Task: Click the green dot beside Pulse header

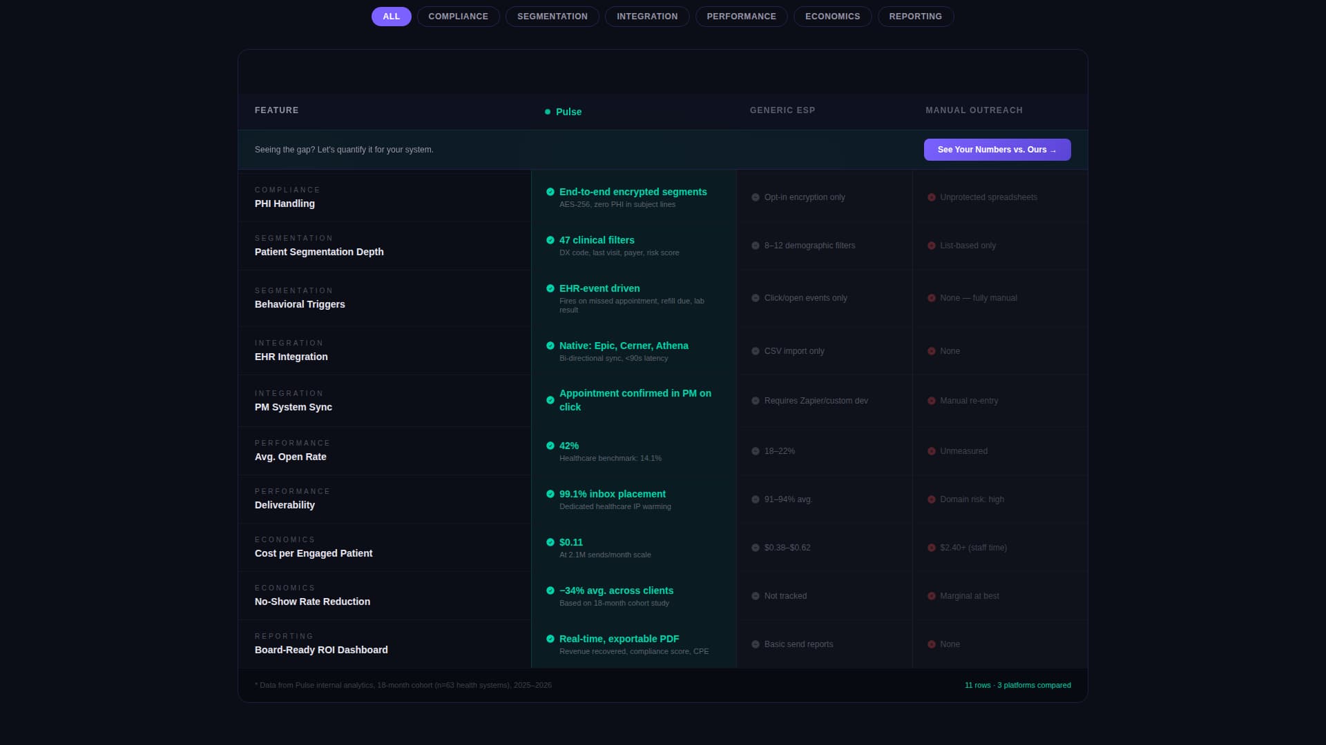Action: tap(548, 112)
